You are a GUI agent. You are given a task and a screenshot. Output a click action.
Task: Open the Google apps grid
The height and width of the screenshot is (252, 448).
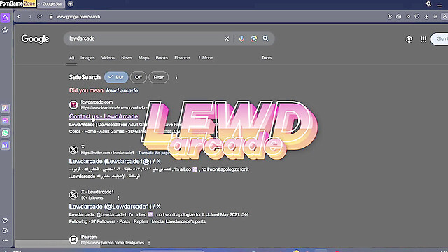[423, 39]
